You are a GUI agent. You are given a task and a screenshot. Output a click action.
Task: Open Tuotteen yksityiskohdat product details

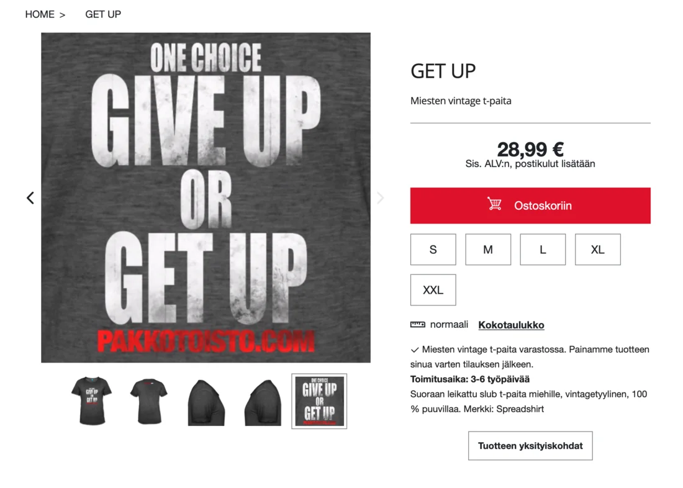click(x=530, y=446)
